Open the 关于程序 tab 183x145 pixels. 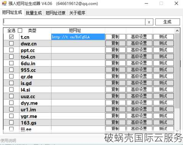point(77,13)
